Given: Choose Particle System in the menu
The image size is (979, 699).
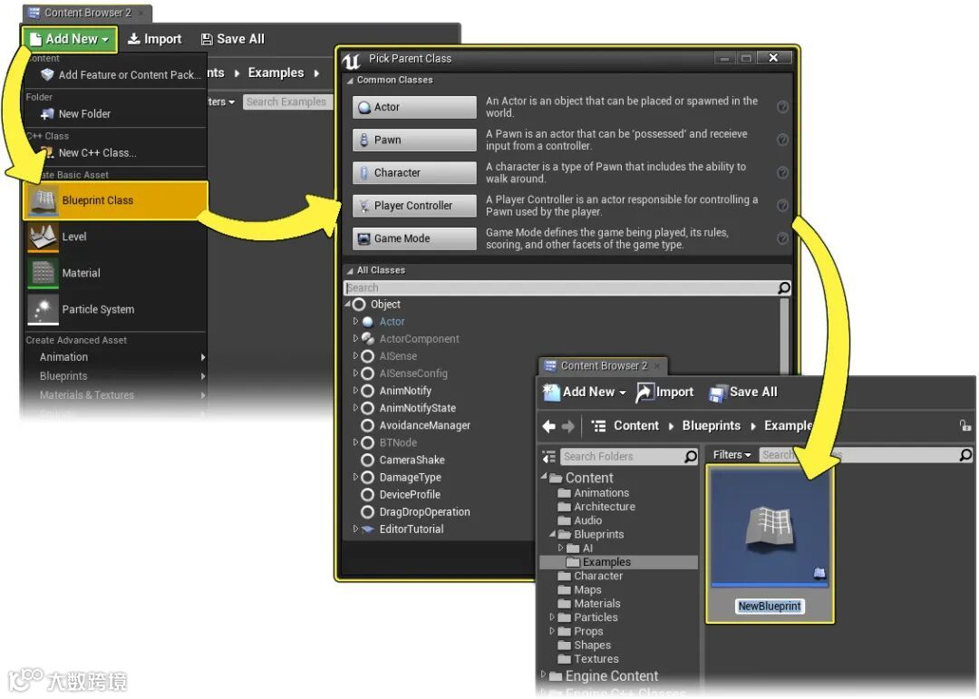Looking at the screenshot, I should point(115,309).
